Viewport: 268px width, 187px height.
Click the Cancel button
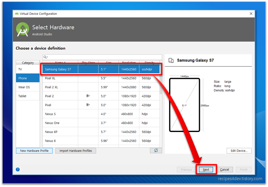click(x=224, y=169)
